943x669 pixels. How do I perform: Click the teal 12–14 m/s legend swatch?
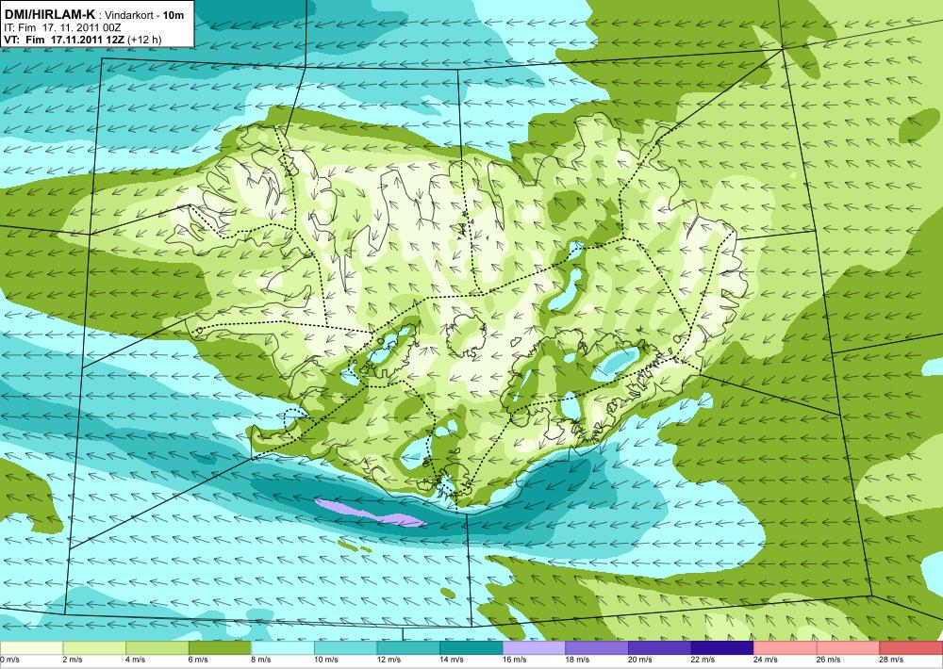tap(408, 648)
